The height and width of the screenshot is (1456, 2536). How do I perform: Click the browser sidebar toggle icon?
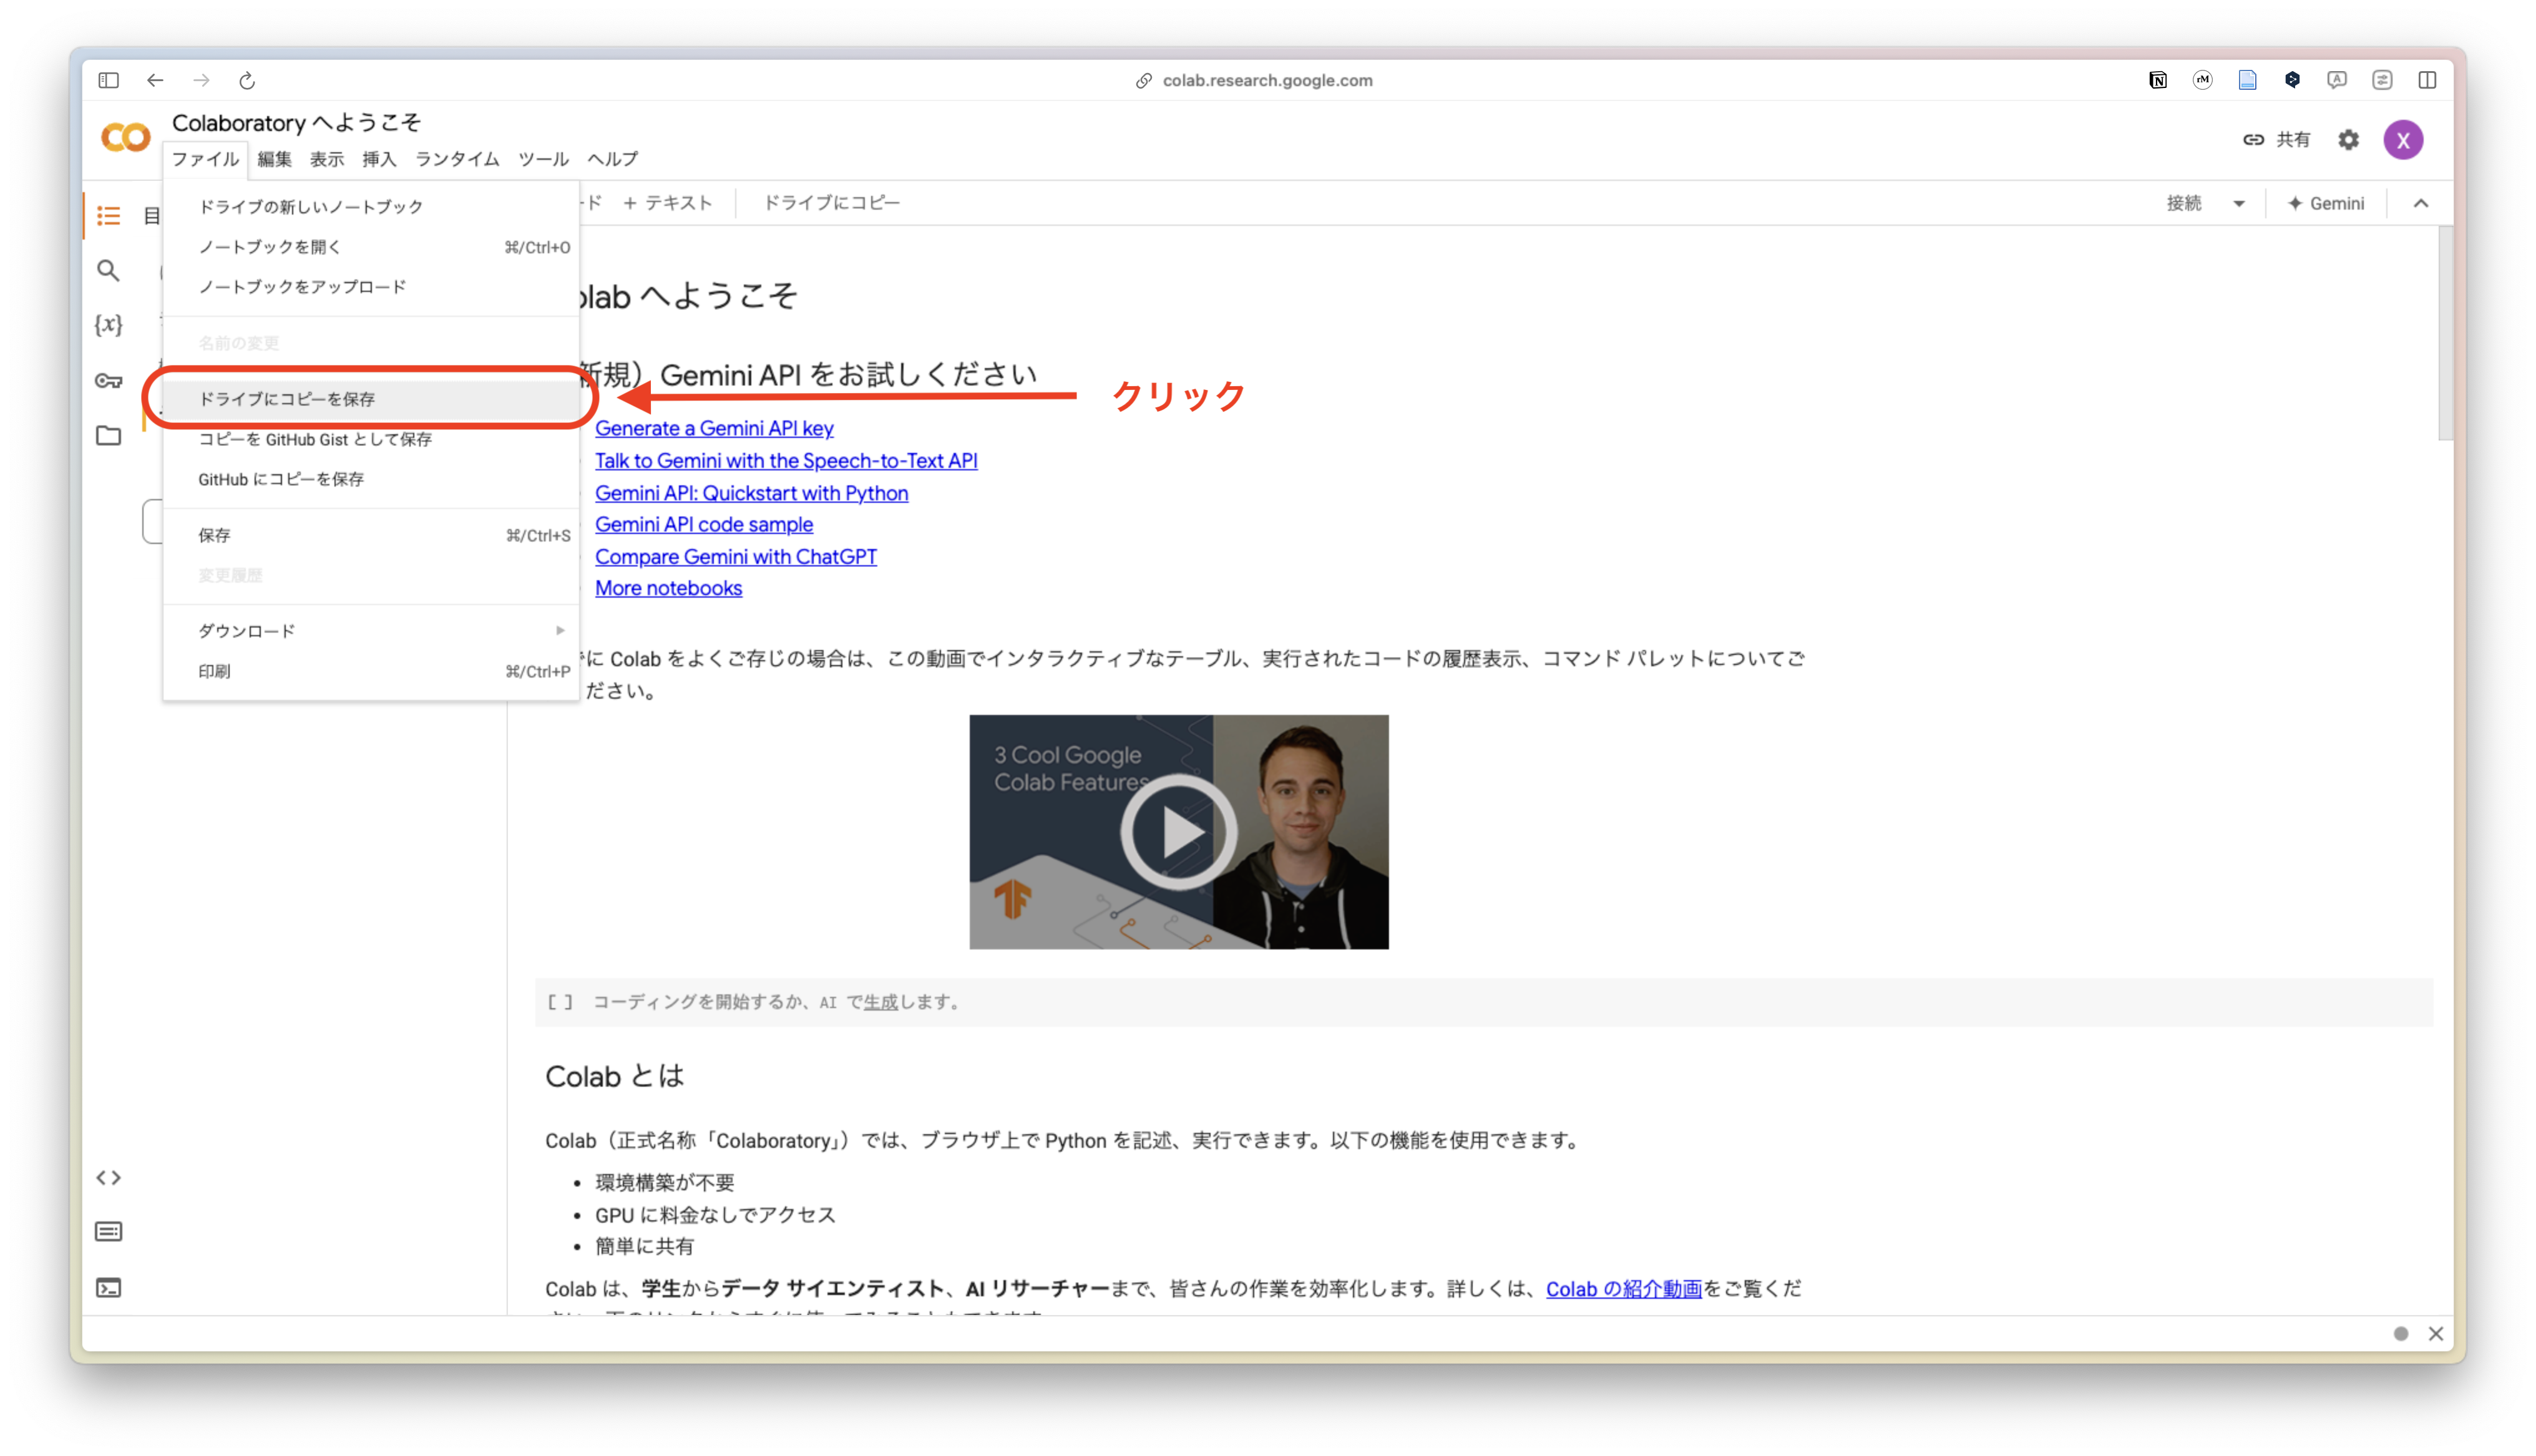(x=108, y=80)
